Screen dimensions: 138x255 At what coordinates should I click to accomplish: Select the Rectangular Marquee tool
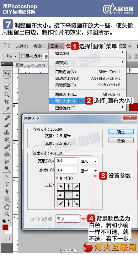tap(7, 80)
